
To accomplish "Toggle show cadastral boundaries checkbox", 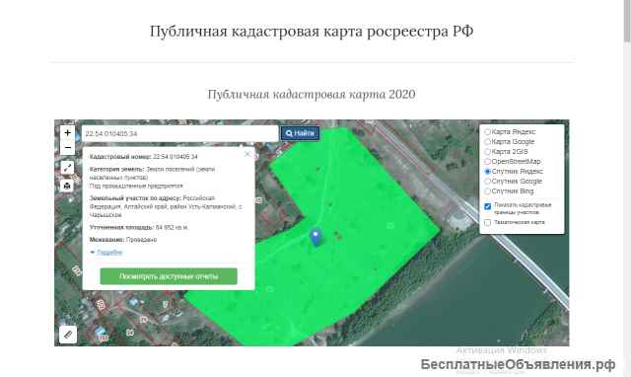I will 487,206.
